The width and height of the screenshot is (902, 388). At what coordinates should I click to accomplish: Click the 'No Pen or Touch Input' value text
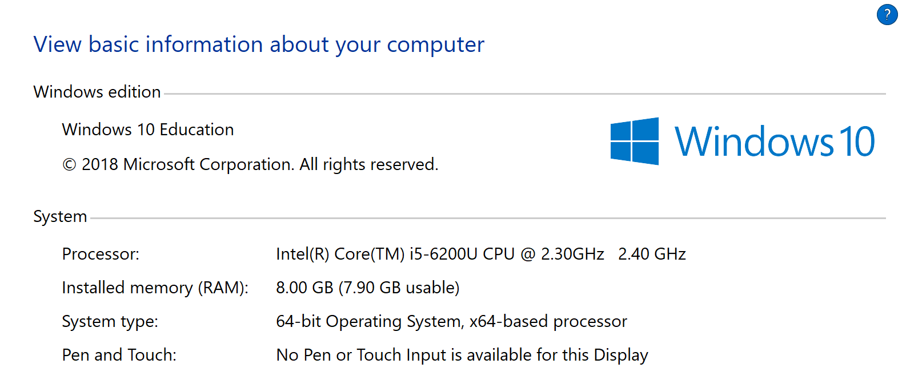tap(462, 355)
